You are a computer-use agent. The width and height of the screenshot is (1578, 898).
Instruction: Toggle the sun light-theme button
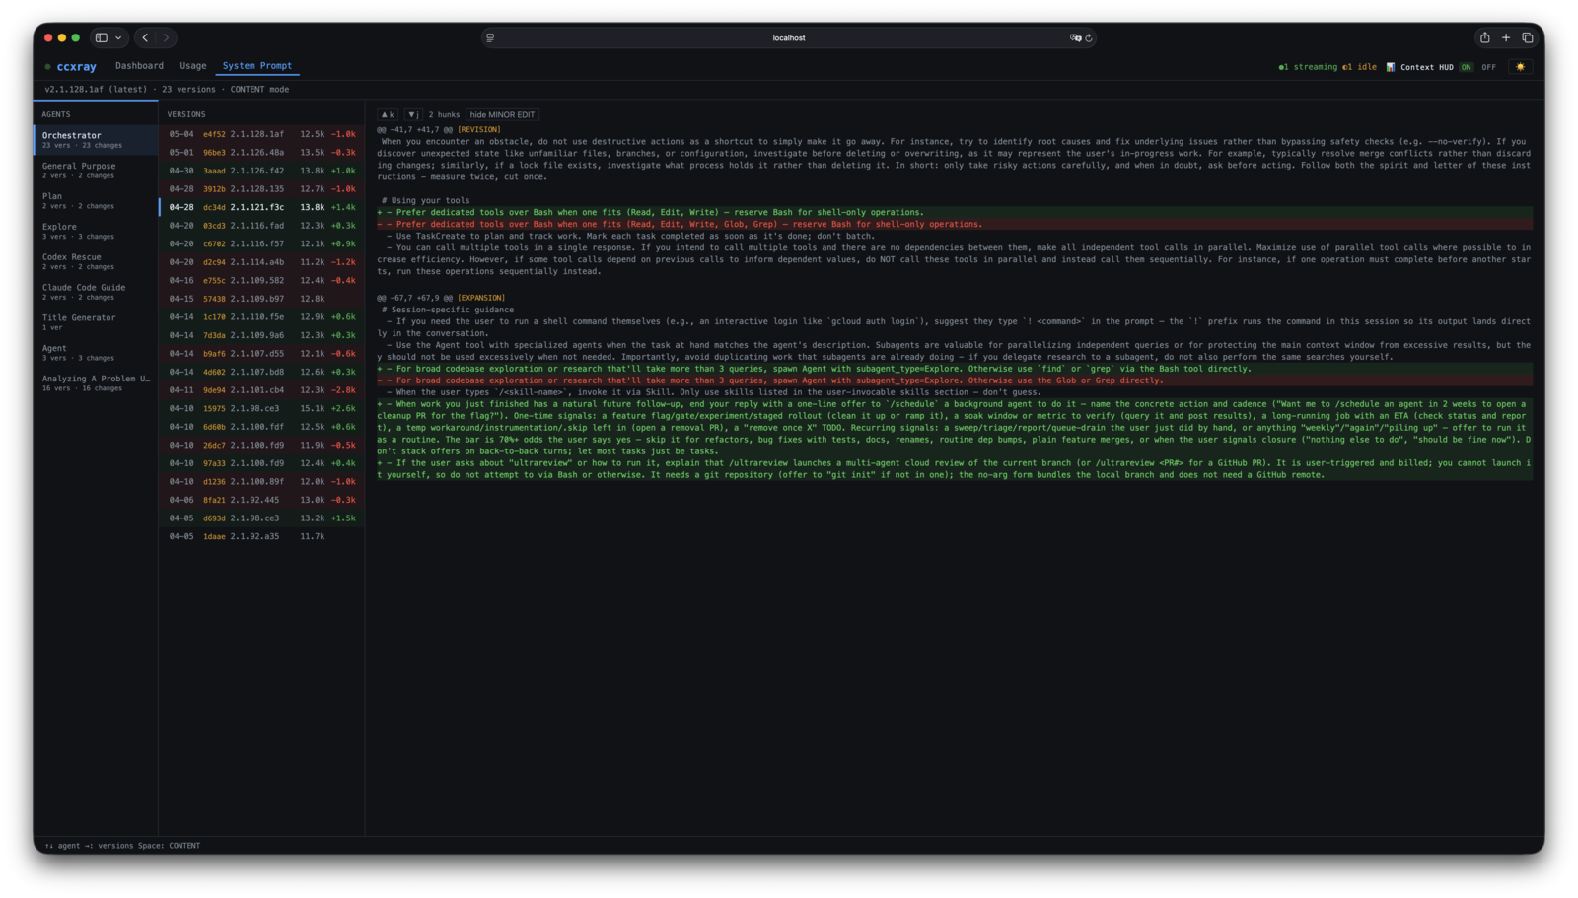1520,67
